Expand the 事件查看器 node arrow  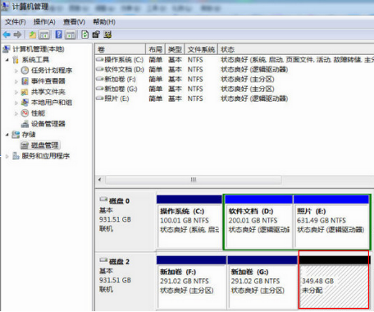(16, 81)
